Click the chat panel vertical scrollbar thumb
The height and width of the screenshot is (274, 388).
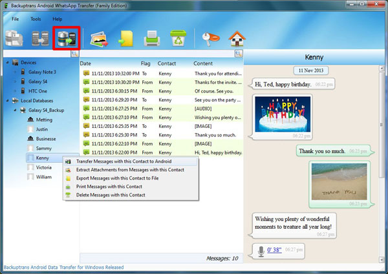coord(382,125)
